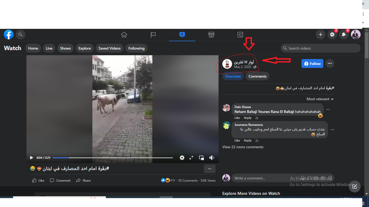Select the Watch video icon tab

click(x=182, y=34)
